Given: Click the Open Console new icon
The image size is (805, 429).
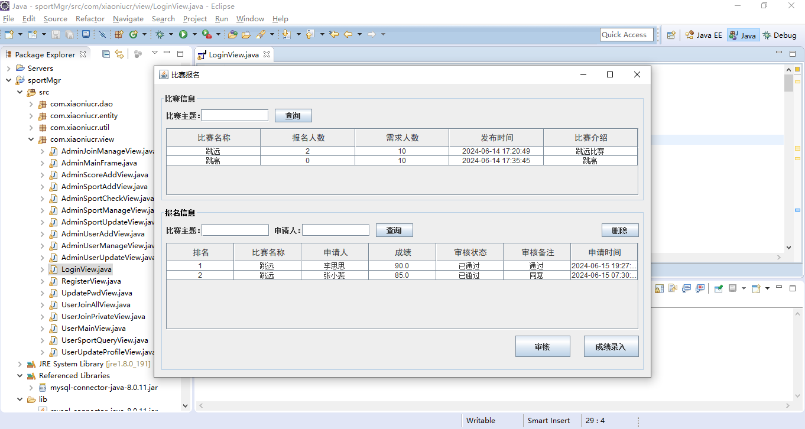Looking at the screenshot, I should tap(756, 288).
